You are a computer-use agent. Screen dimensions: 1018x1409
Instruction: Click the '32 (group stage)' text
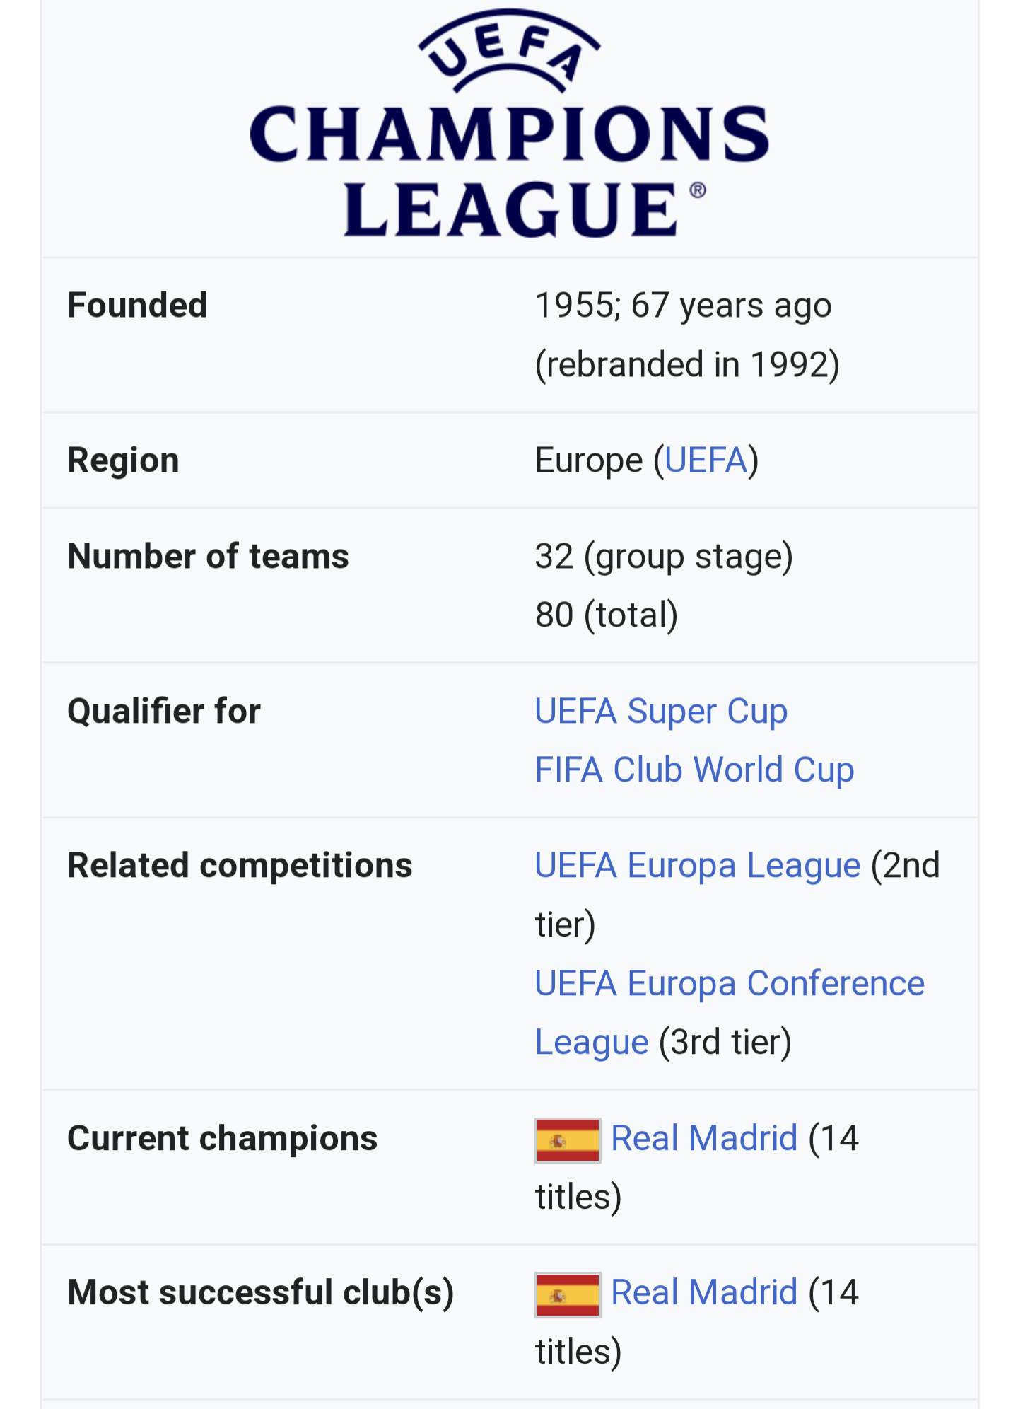(x=664, y=557)
